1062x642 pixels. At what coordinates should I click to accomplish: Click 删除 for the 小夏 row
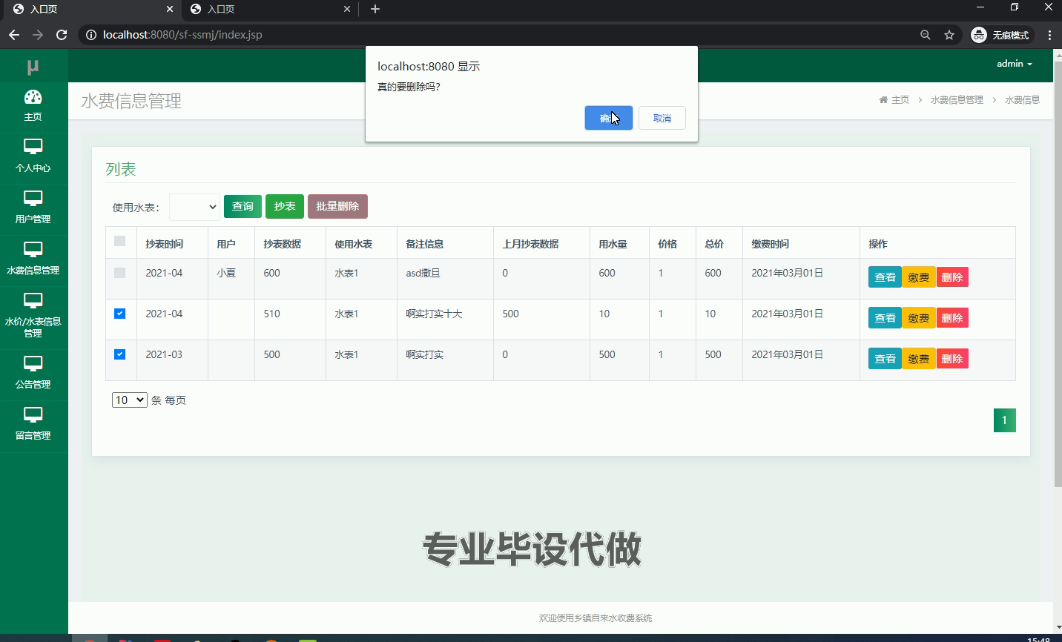coord(952,277)
